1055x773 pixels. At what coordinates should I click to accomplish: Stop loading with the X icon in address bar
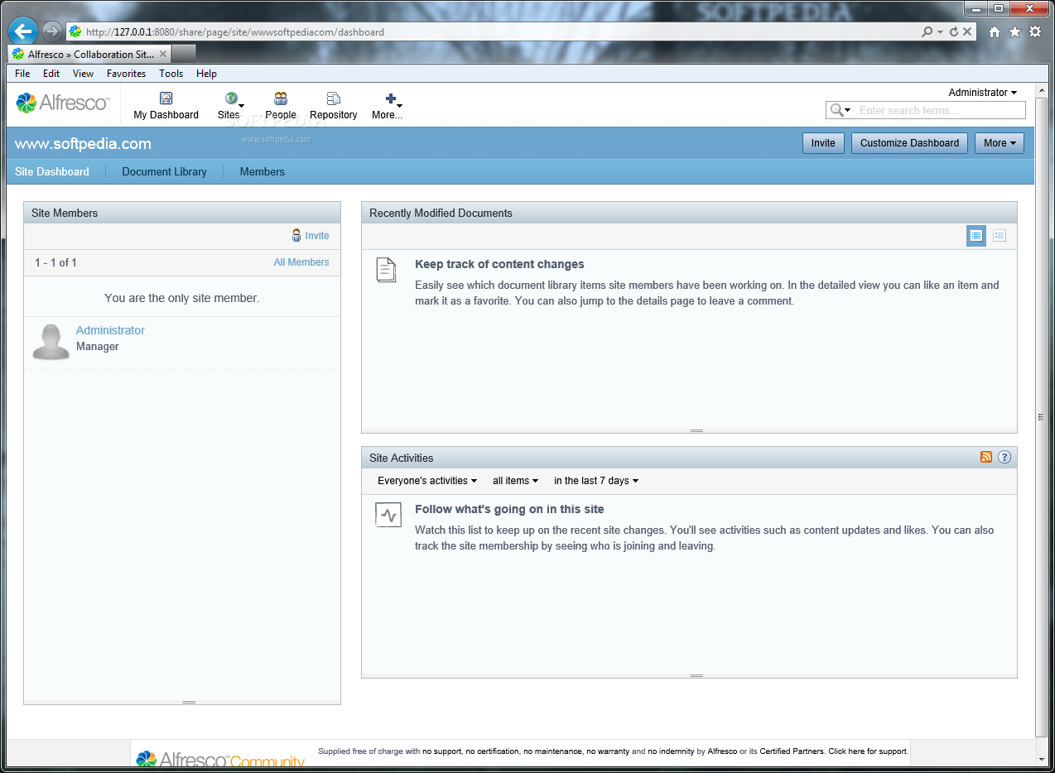tap(966, 32)
